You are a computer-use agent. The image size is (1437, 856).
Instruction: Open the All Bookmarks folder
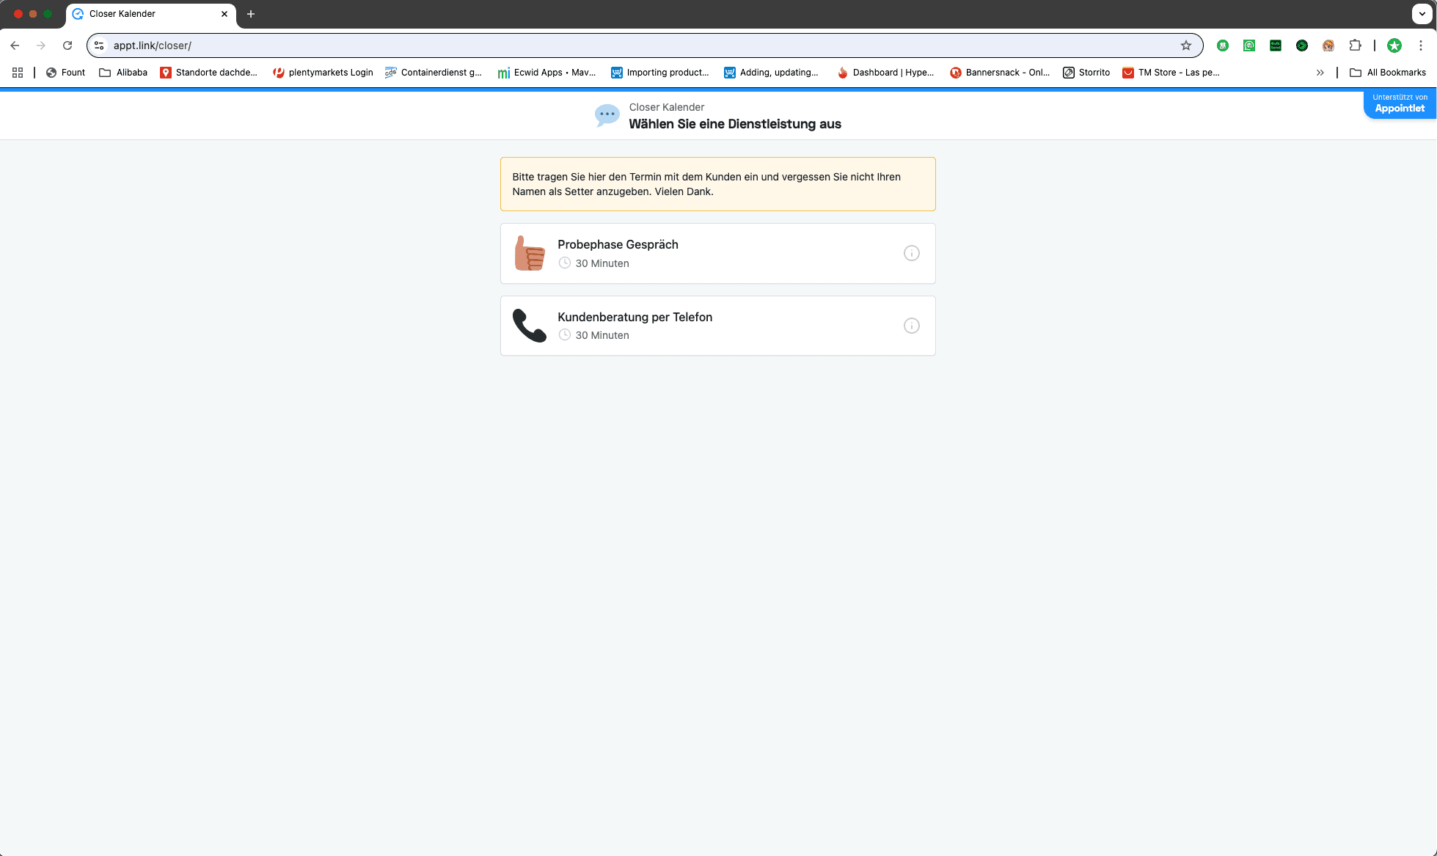(1388, 73)
